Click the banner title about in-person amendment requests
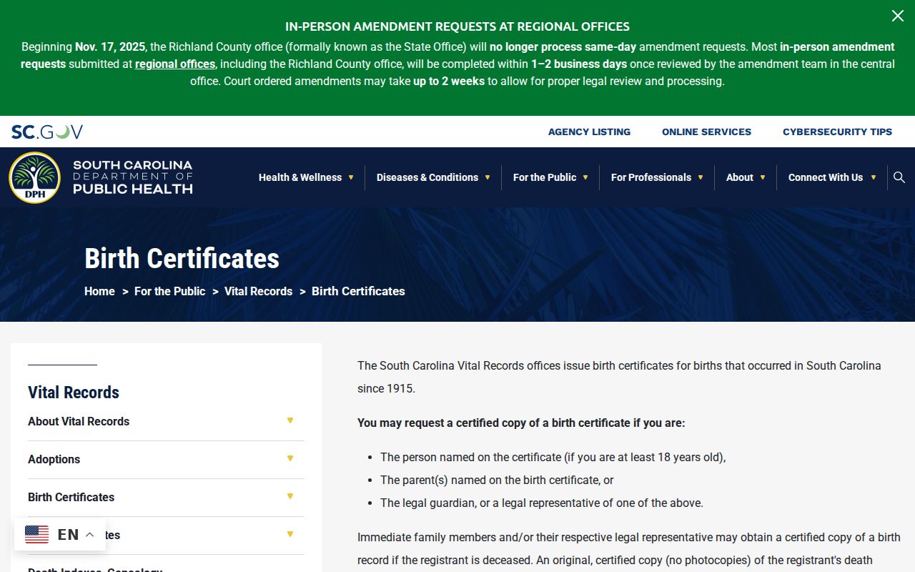The height and width of the screenshot is (572, 915). point(457,26)
